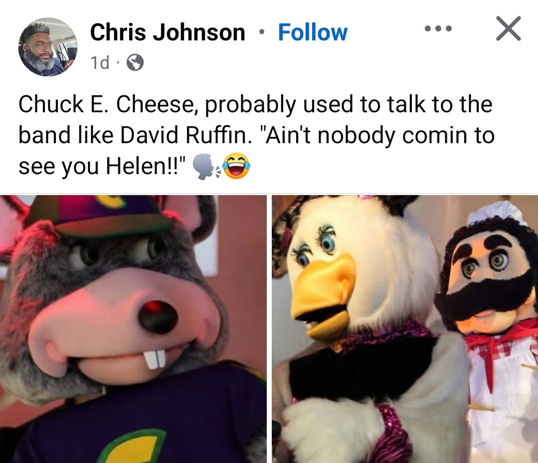The image size is (538, 463).
Task: Open the Chris Johnson name link
Action: (x=168, y=32)
